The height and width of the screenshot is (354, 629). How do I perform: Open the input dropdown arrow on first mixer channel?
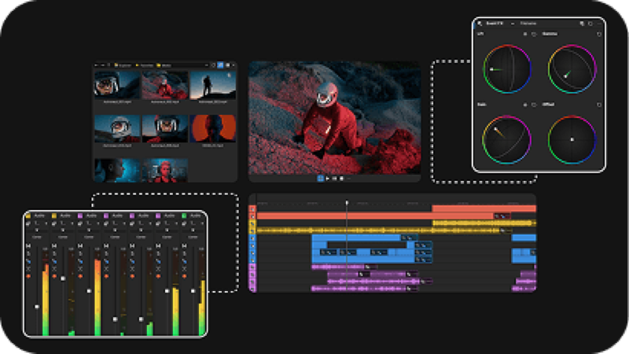46,223
